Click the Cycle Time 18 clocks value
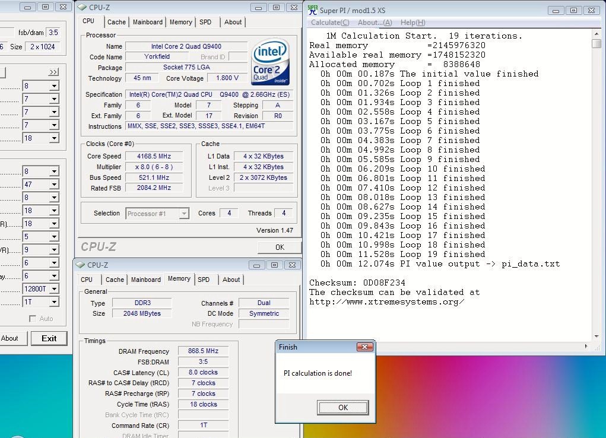The height and width of the screenshot is (438, 606). click(x=204, y=404)
